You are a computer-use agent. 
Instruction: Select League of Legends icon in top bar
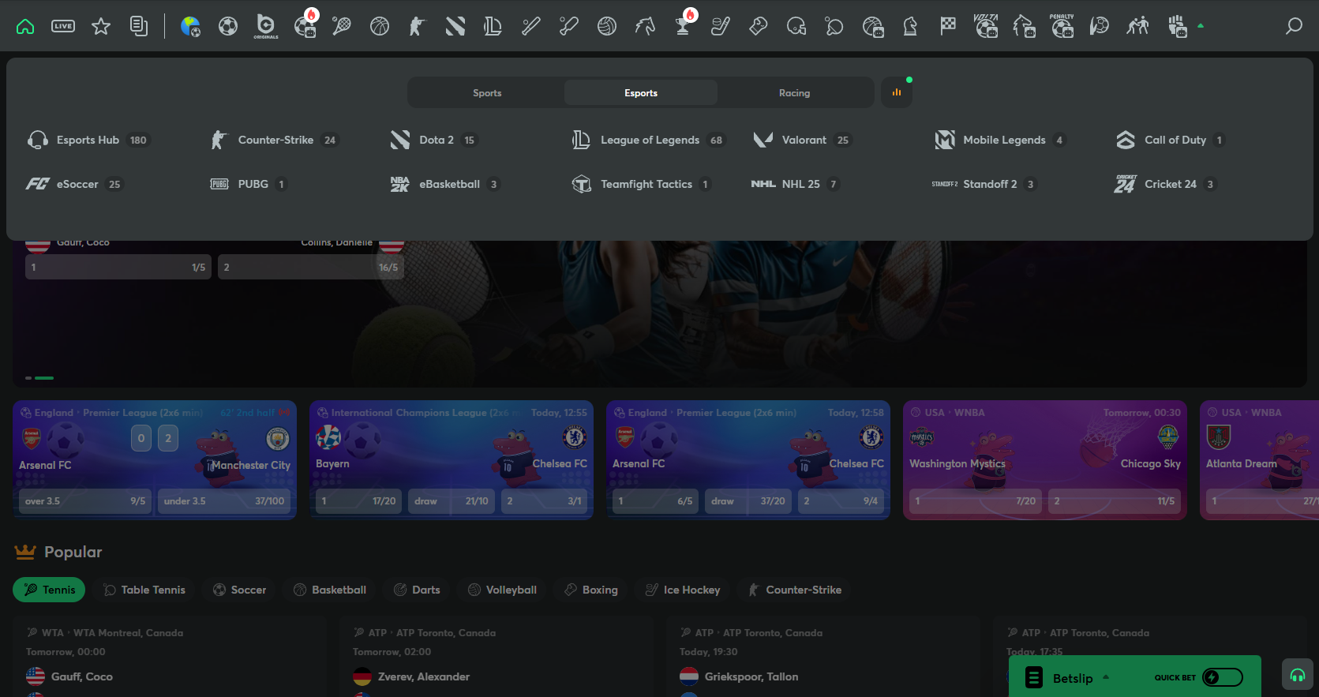click(x=493, y=27)
